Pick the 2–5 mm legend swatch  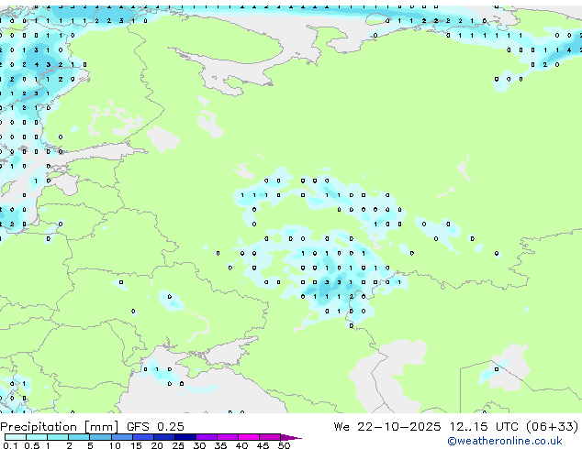79,437
